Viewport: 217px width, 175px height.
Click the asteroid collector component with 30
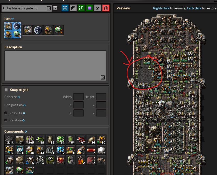click(101, 140)
